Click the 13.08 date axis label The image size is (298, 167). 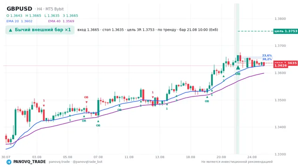[160, 157]
